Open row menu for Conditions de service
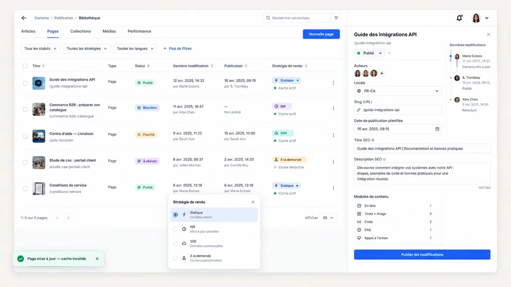The width and height of the screenshot is (511, 287). pyautogui.click(x=333, y=187)
